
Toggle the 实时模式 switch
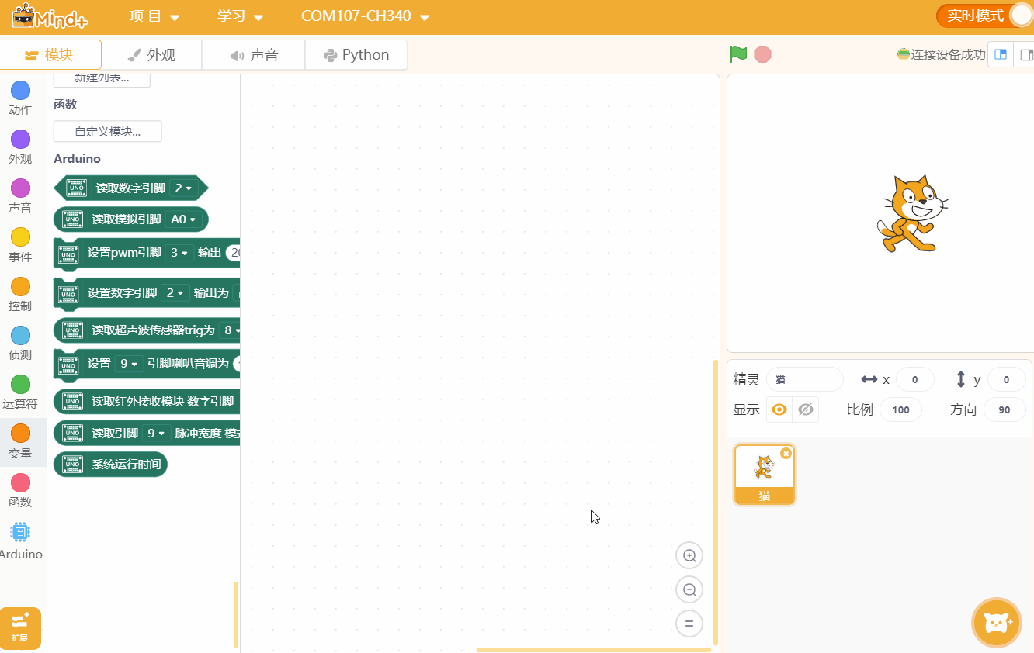click(984, 16)
